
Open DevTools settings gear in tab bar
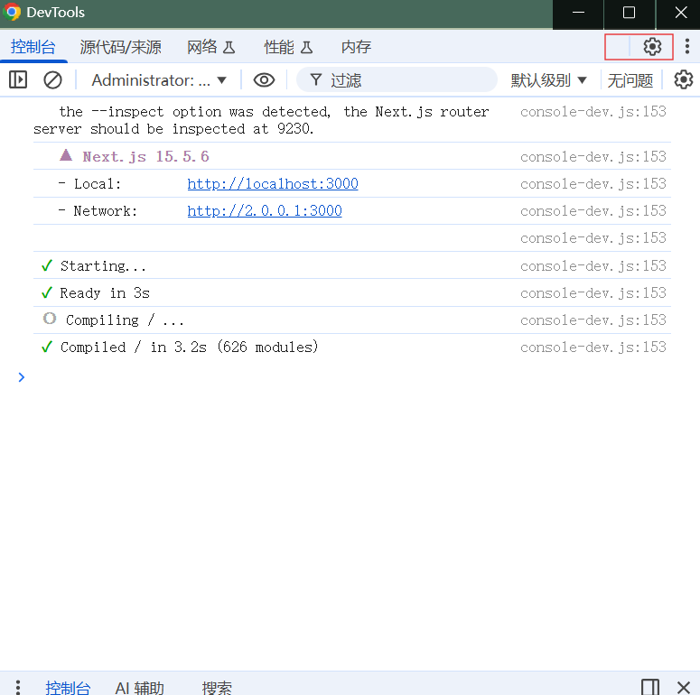click(652, 47)
